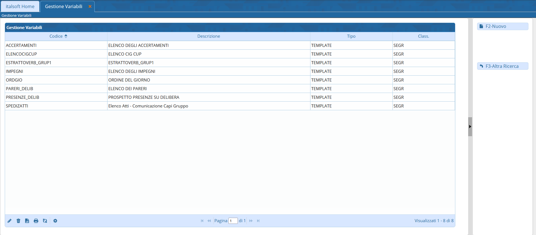Screen dimensions: 536x235
Task: Refresh the table with the reload icon
Action: pyautogui.click(x=45, y=221)
